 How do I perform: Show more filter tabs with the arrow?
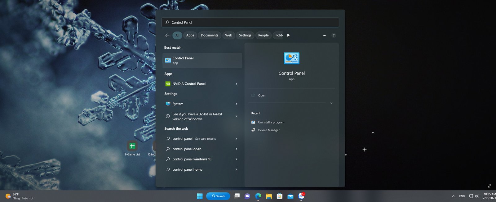[288, 35]
